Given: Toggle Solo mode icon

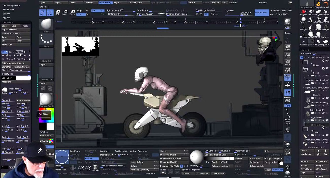Looking at the screenshot, I should coord(287,144).
